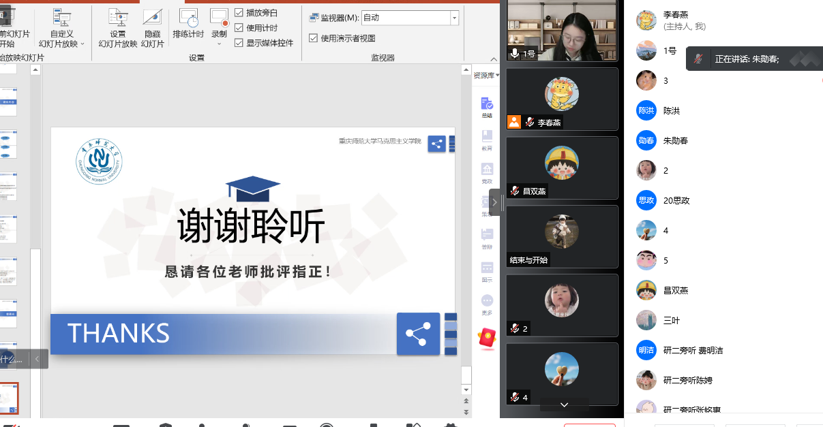Expand the 录制 record options
Screen dimensions: 823x427
219,44
